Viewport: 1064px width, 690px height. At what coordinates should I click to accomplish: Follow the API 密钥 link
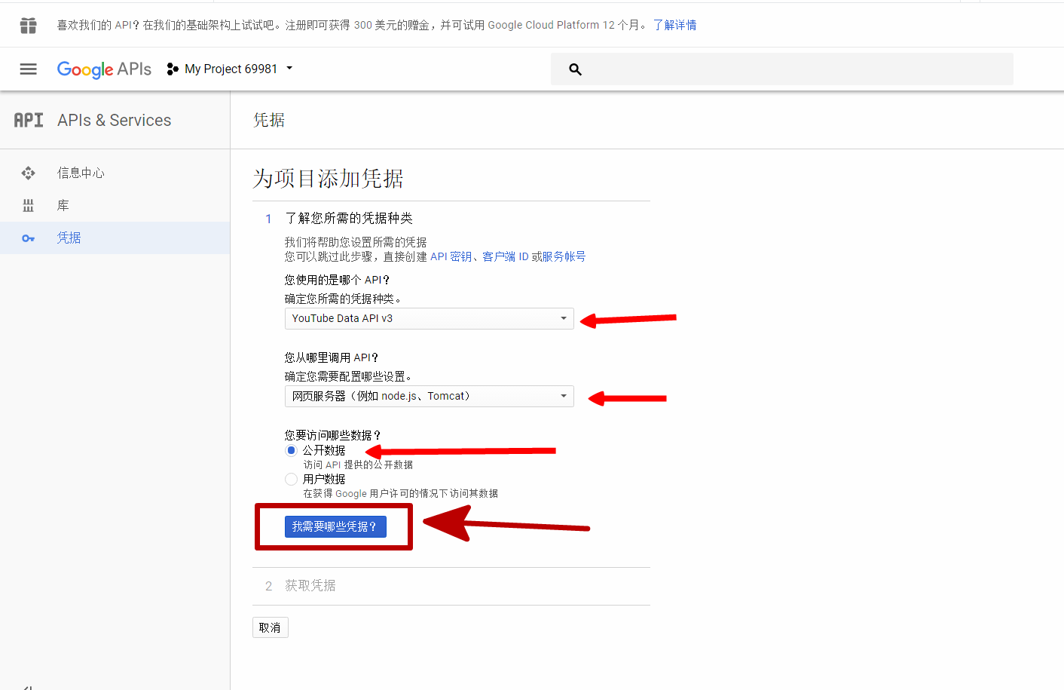click(x=451, y=256)
